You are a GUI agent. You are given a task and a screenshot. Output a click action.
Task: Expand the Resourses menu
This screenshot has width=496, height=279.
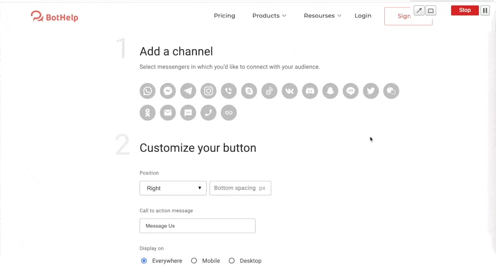pos(322,15)
